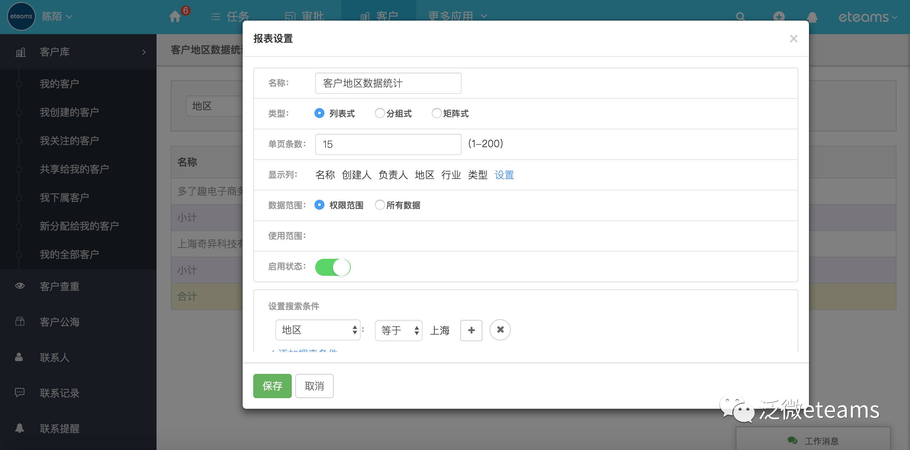Remove search condition with circled X icon
Image resolution: width=910 pixels, height=450 pixels.
click(500, 330)
